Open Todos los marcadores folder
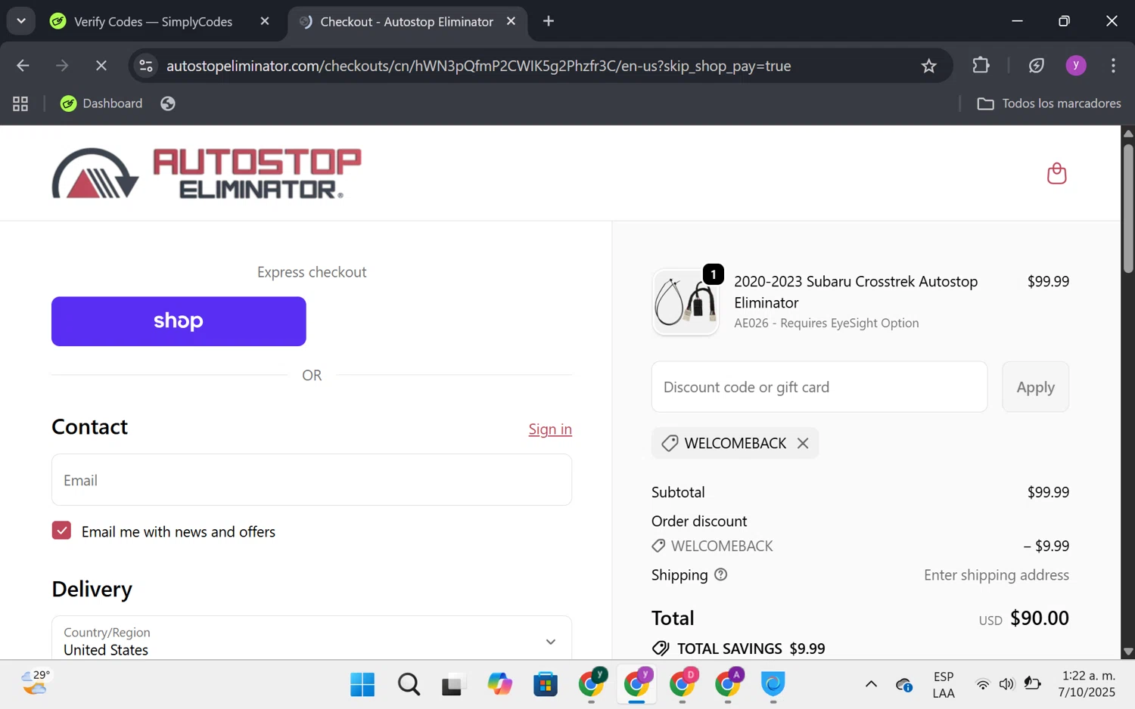 (x=1049, y=104)
